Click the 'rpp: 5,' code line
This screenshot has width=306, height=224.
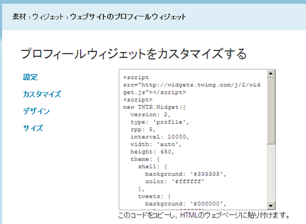pyautogui.click(x=143, y=130)
